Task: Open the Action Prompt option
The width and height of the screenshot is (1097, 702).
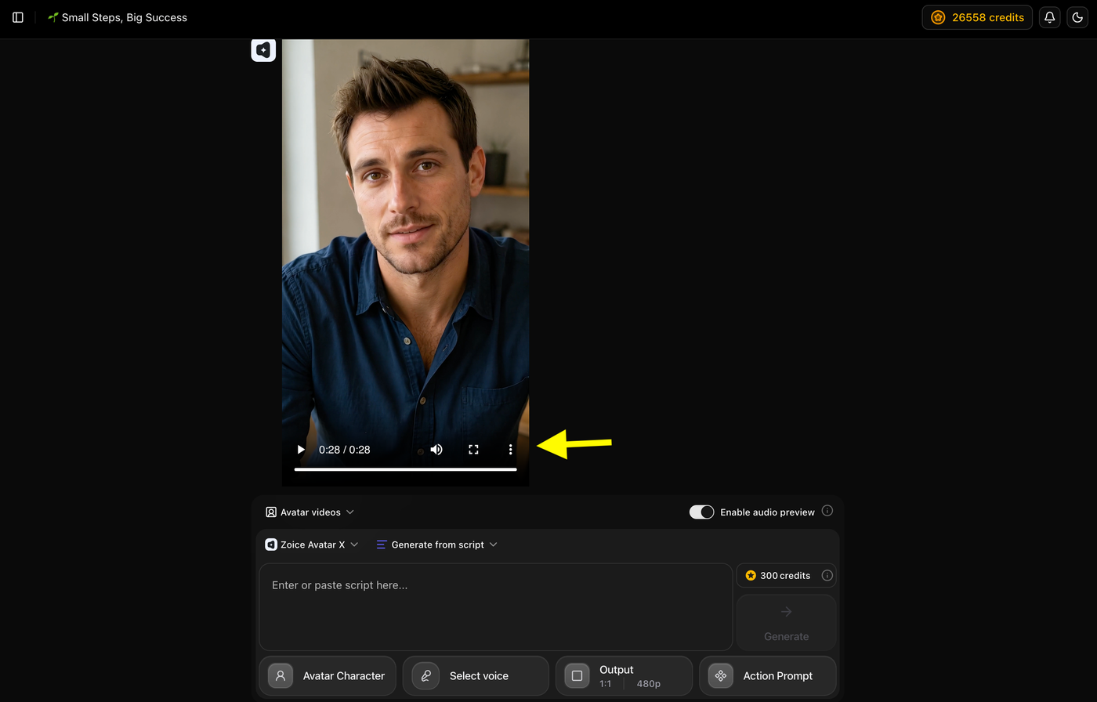Action: (768, 675)
